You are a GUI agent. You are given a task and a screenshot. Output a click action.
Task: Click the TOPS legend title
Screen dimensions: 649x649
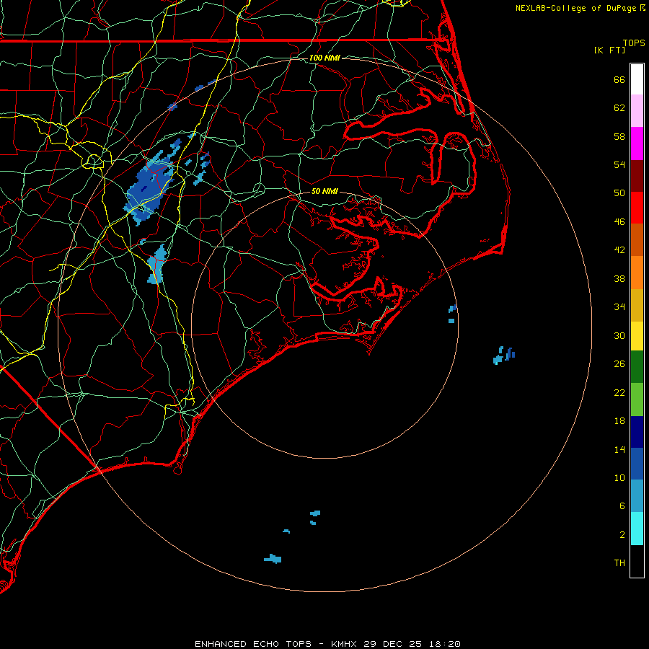(634, 43)
